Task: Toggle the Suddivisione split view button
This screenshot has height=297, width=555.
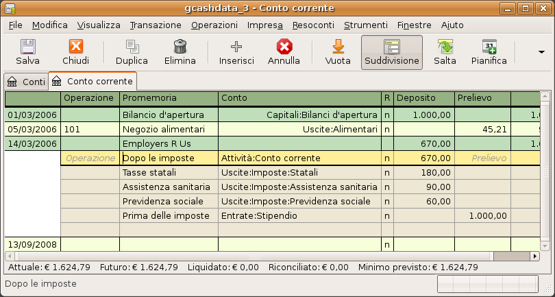Action: click(x=392, y=52)
